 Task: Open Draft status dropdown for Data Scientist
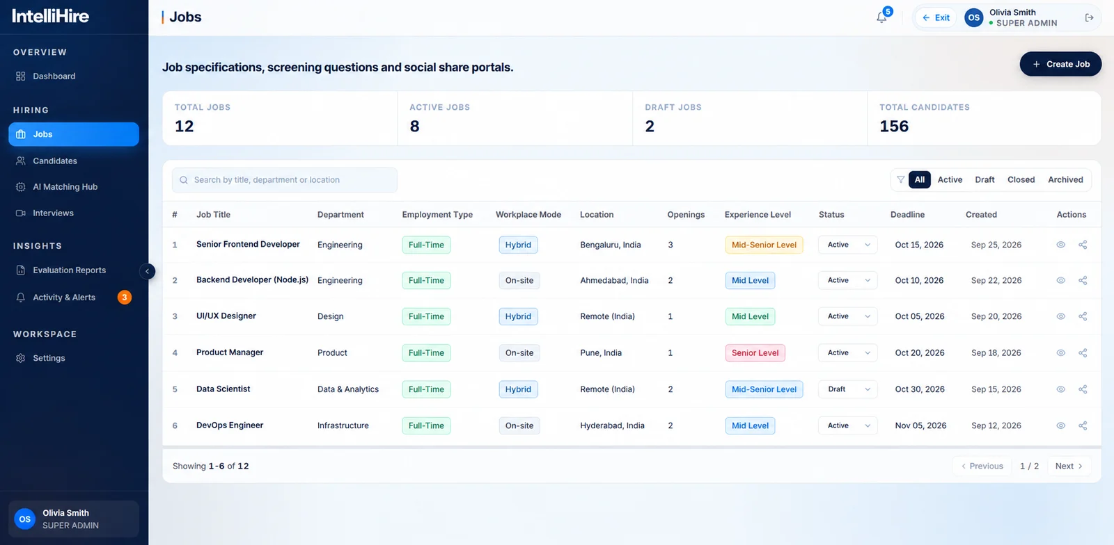(x=848, y=389)
